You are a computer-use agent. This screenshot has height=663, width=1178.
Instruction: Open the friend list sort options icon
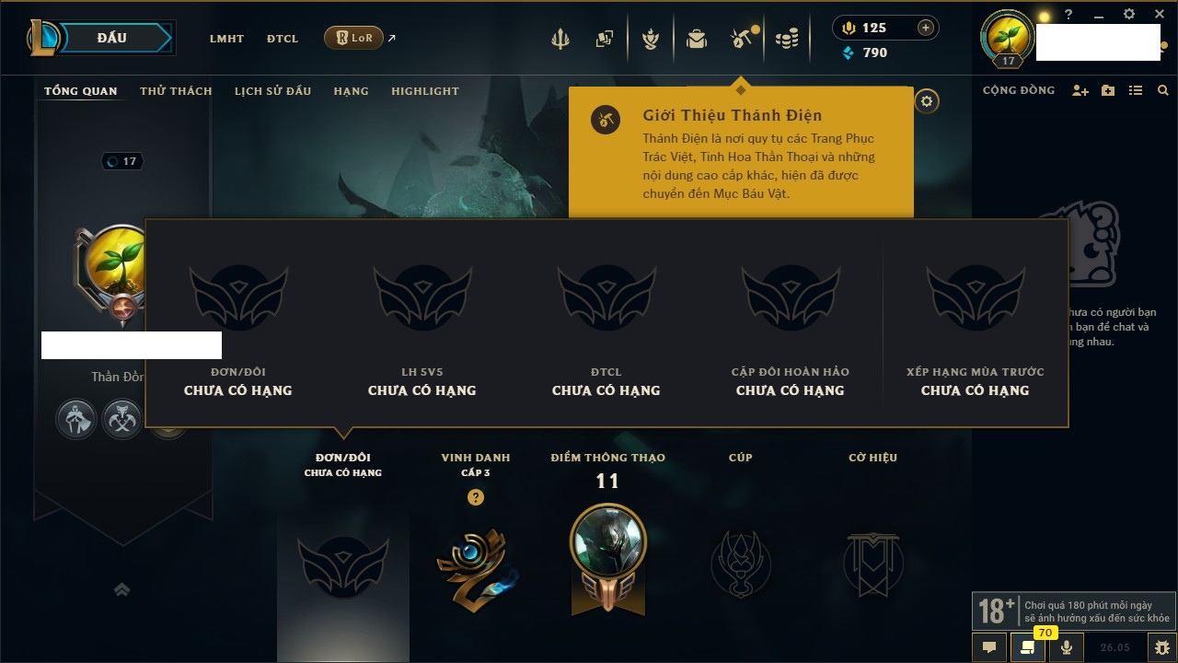coord(1136,90)
